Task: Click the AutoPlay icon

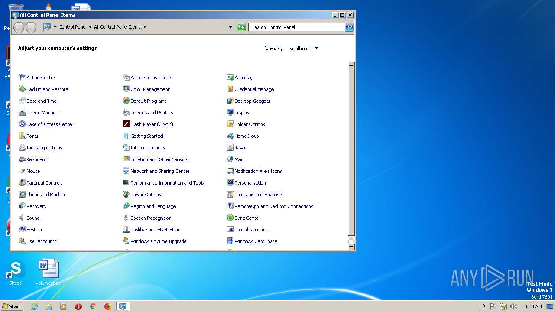Action: 230,78
